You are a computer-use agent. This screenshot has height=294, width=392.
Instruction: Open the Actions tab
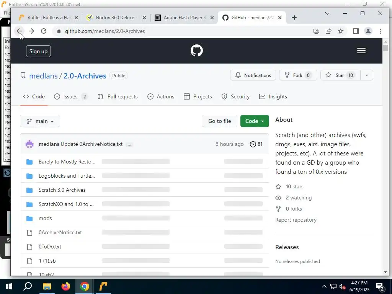161,96
